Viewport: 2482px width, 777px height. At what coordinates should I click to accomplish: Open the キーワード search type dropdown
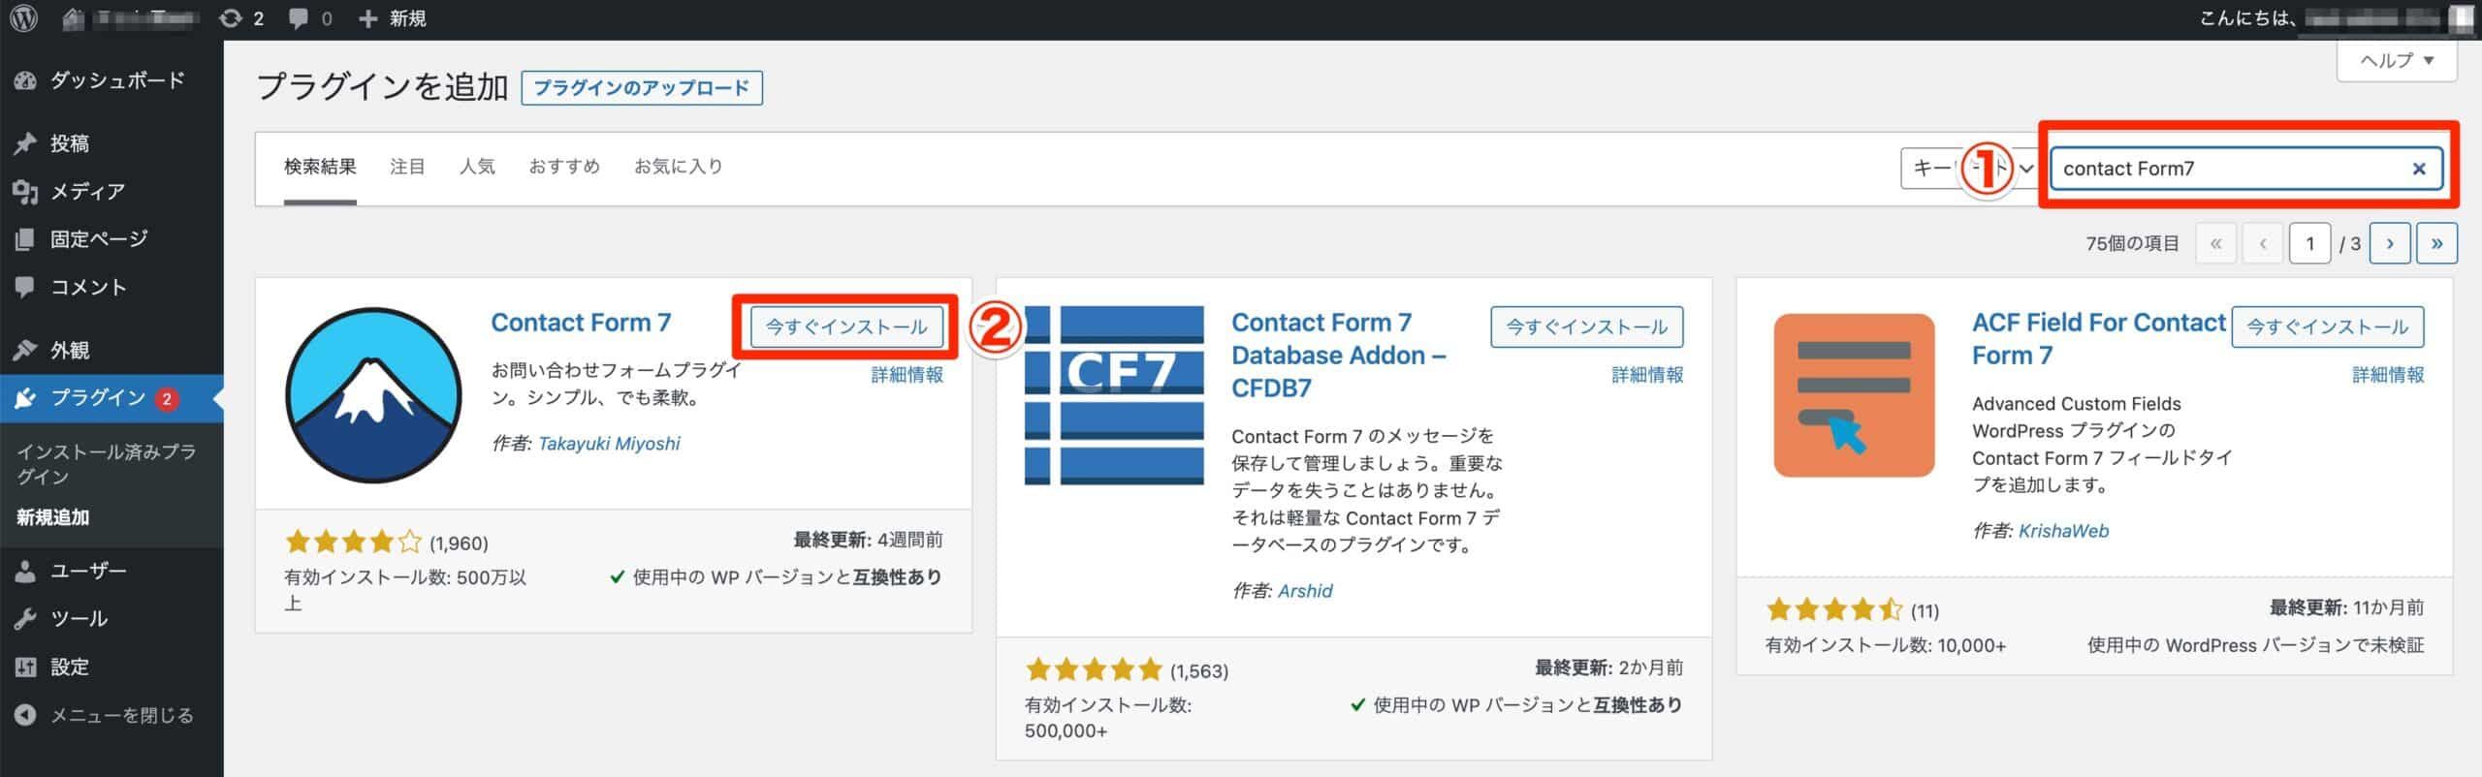1969,169
